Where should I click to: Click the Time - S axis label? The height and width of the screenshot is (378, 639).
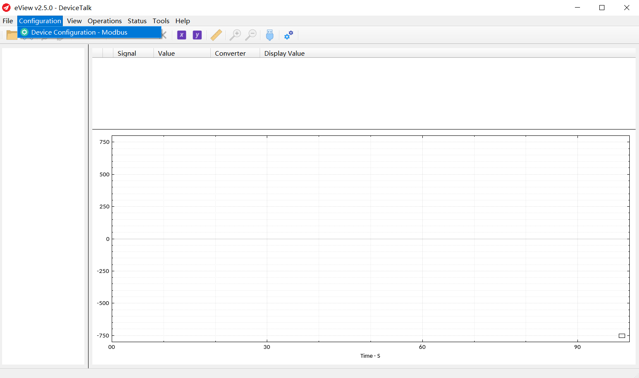(x=370, y=356)
